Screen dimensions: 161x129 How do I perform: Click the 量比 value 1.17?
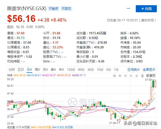click(55, 42)
